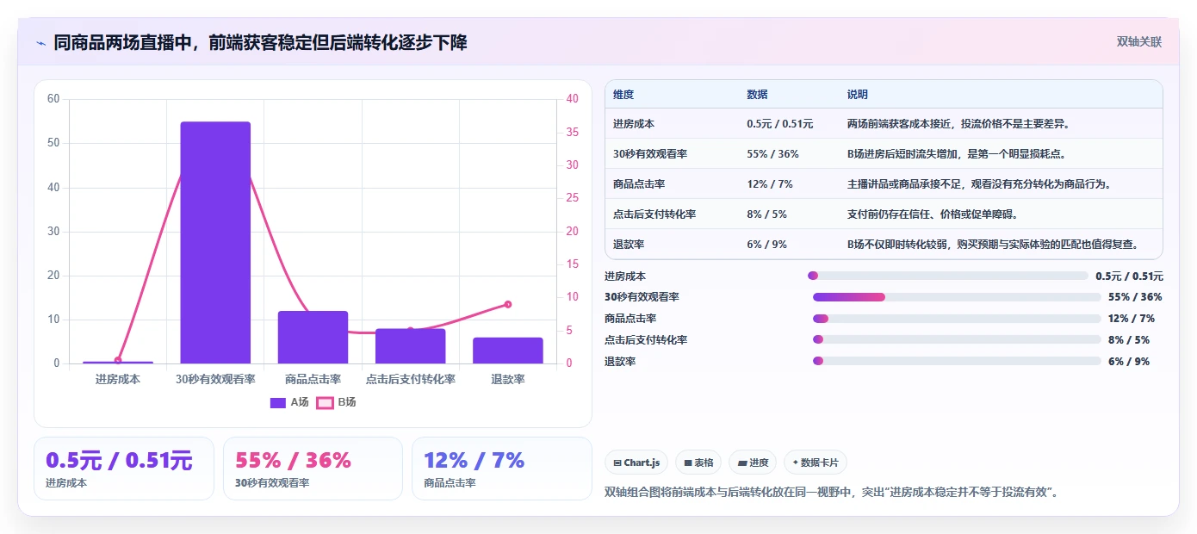Click the B场 line point at 进房成本
This screenshot has height=534, width=1197.
point(118,360)
